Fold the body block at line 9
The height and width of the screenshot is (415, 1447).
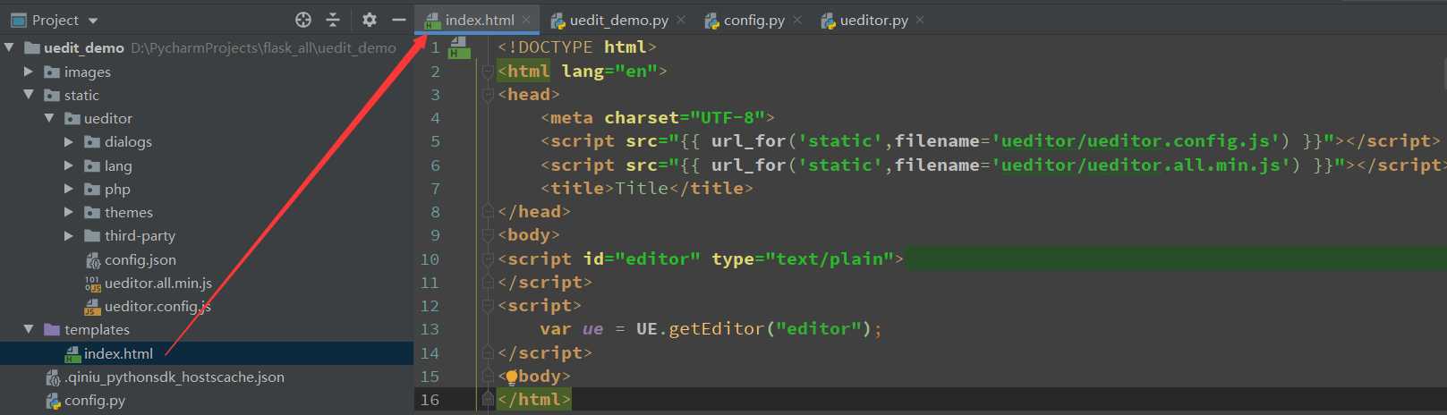[488, 235]
